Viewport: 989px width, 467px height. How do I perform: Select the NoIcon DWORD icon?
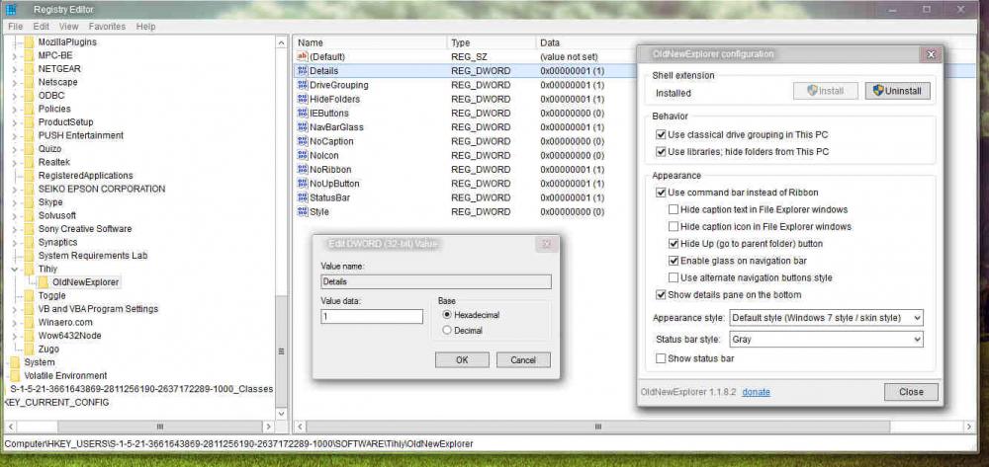coord(302,155)
